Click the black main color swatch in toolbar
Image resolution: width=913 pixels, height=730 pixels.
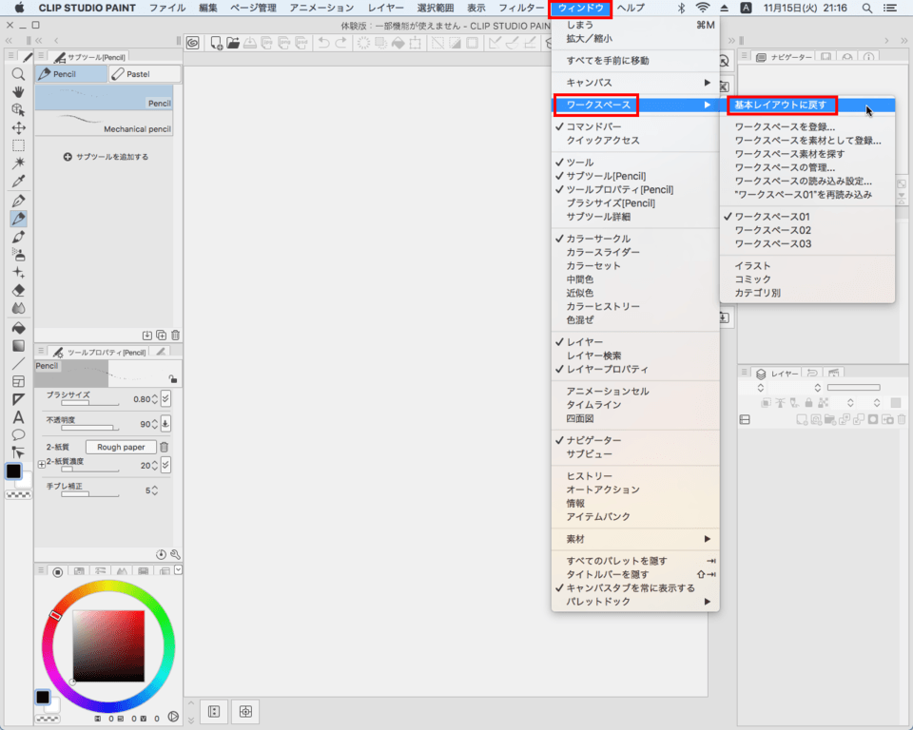click(x=13, y=471)
